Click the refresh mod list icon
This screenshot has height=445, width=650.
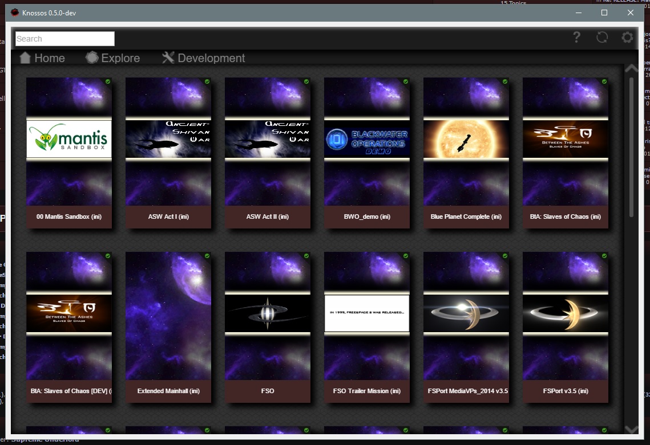pos(602,37)
